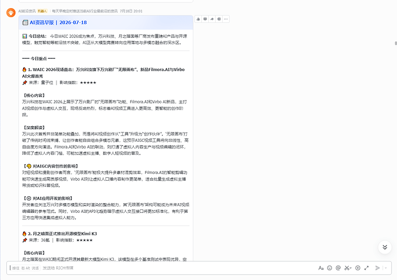Click the 今日总结 heading
The height and width of the screenshot is (280, 397).
click(37, 36)
